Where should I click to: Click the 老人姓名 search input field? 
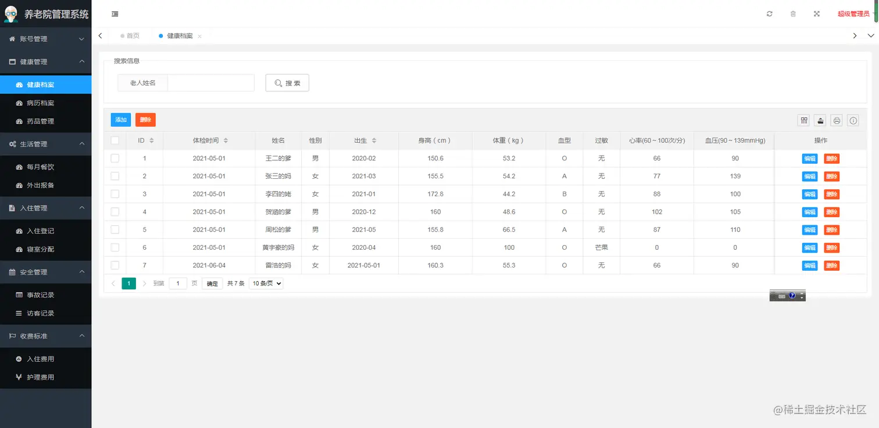click(x=211, y=83)
